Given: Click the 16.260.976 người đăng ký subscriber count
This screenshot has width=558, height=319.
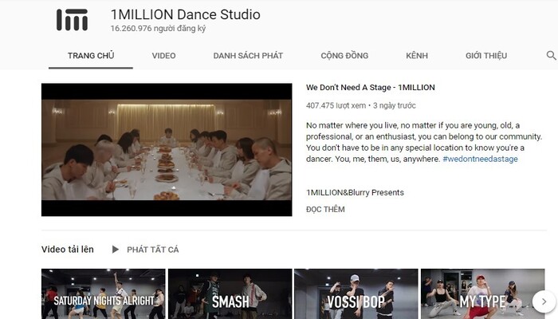Looking at the screenshot, I should click(158, 29).
